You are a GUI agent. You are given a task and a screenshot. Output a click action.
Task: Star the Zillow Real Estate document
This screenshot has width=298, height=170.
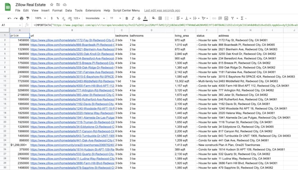(x=52, y=4)
